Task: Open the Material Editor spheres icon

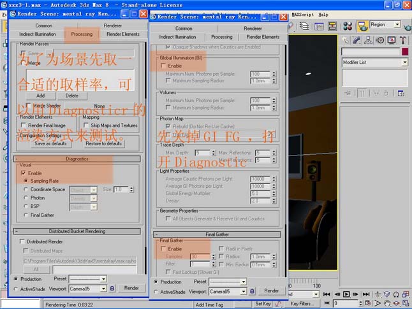Action: click(x=348, y=26)
